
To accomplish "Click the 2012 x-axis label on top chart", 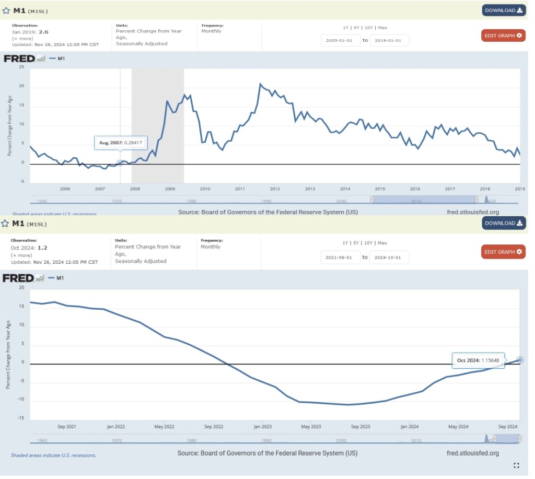I will pyautogui.click(x=275, y=189).
